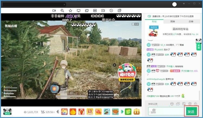
Task: Click the GIF recording icon
Action: pyautogui.click(x=95, y=11)
